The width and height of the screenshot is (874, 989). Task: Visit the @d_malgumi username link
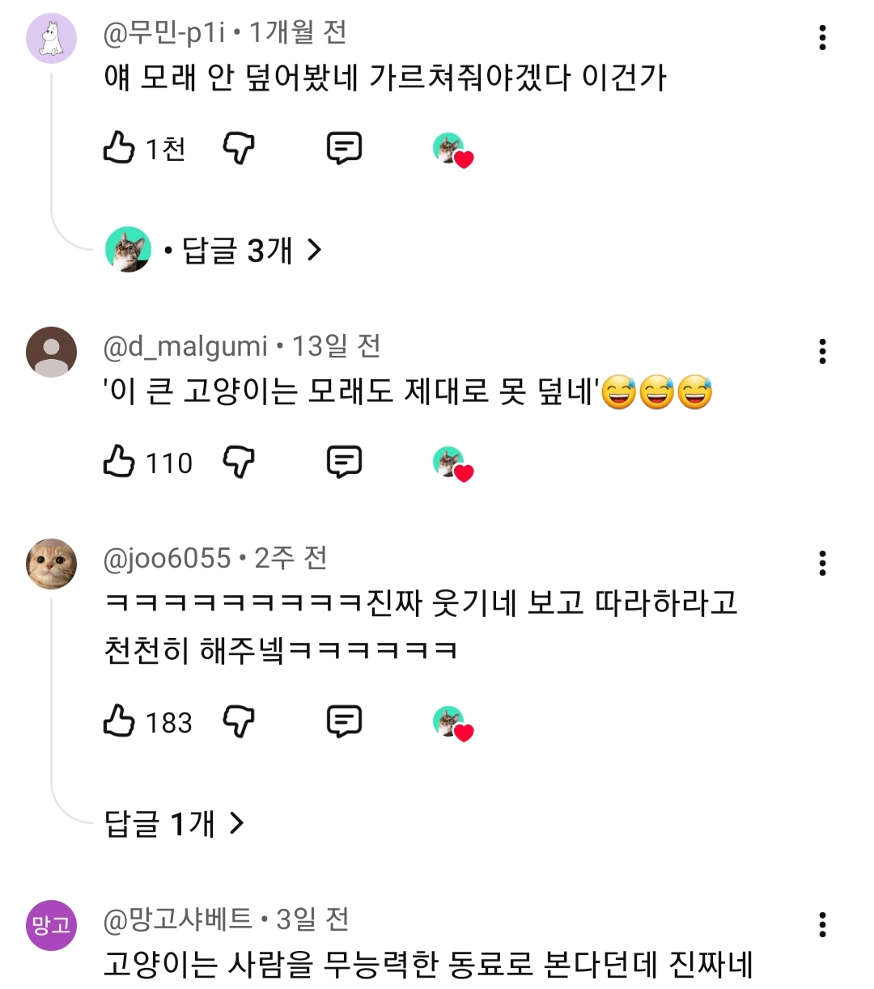(x=185, y=347)
